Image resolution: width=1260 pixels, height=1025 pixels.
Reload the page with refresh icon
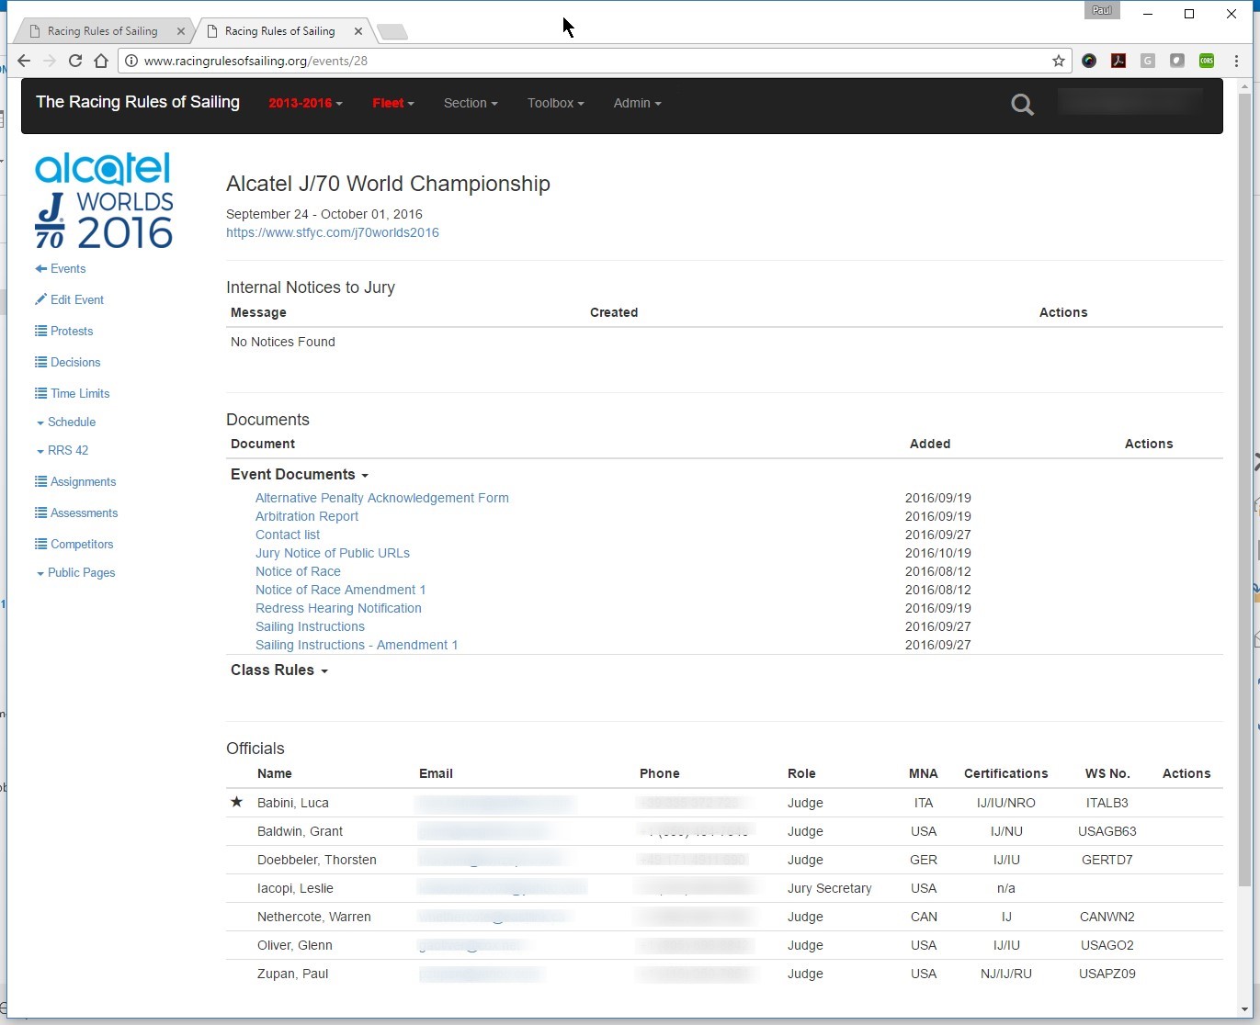coord(75,61)
